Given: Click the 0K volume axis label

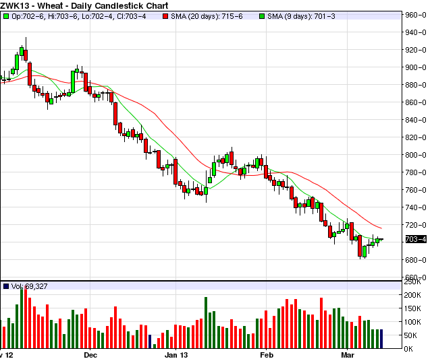Looking at the screenshot, I should [408, 349].
